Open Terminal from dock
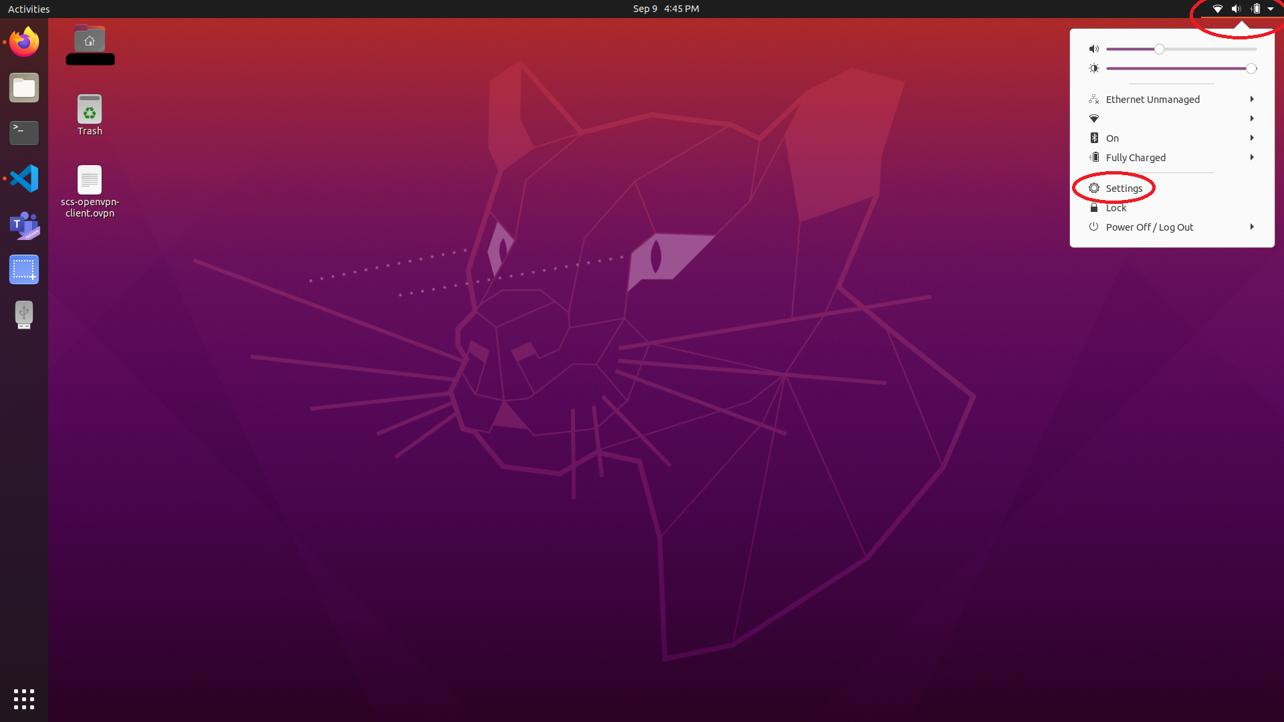This screenshot has width=1284, height=722. tap(24, 132)
